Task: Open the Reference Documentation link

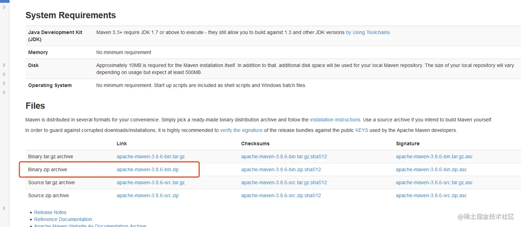Action: click(63, 219)
